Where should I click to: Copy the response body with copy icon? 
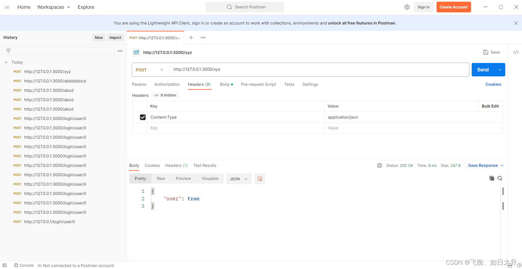point(492,178)
